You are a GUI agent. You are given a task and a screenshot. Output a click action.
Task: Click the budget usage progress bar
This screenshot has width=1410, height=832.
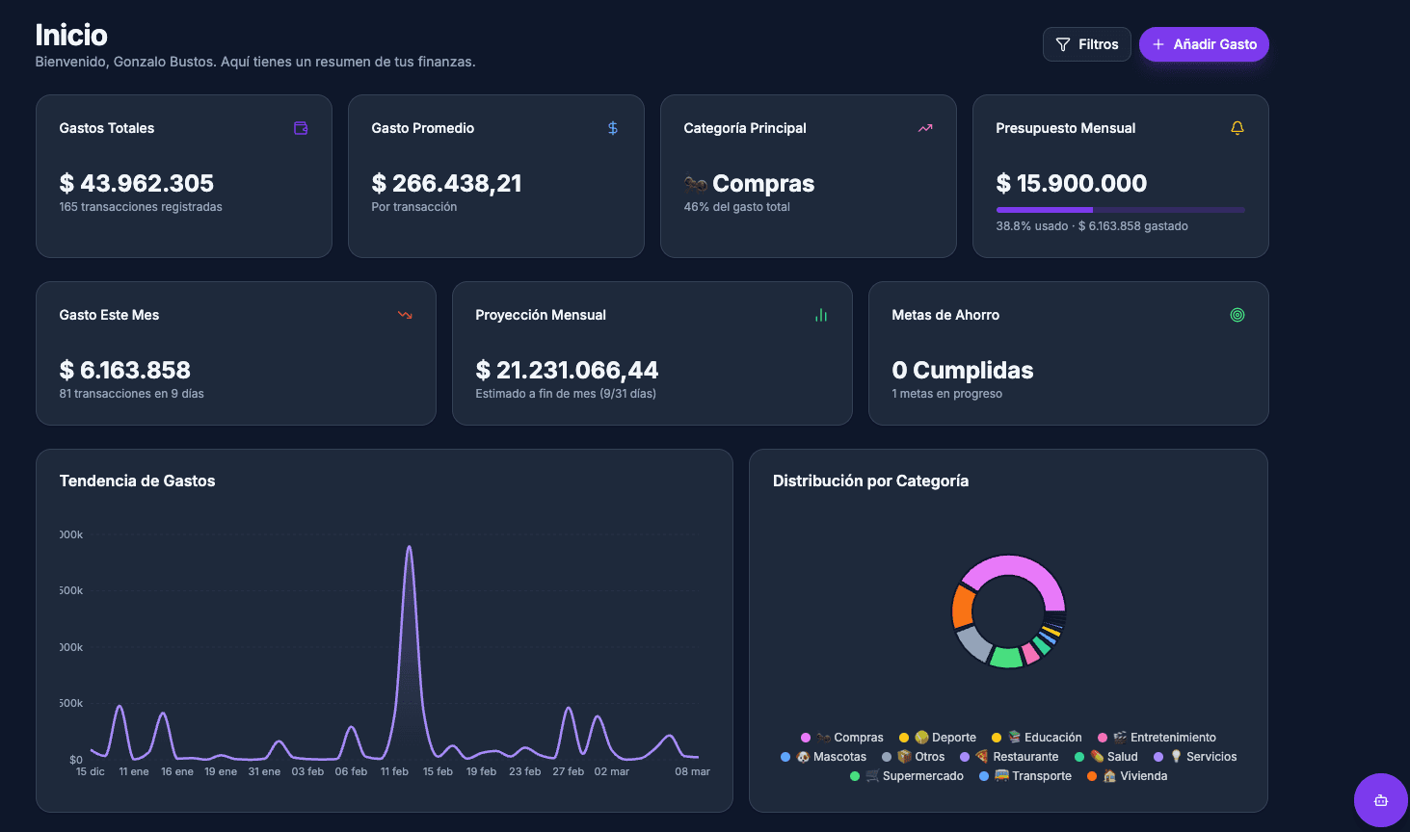pos(1120,209)
